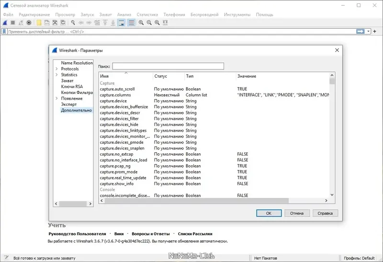Go back in packet history arrow
The image size is (383, 262).
pos(81,23)
